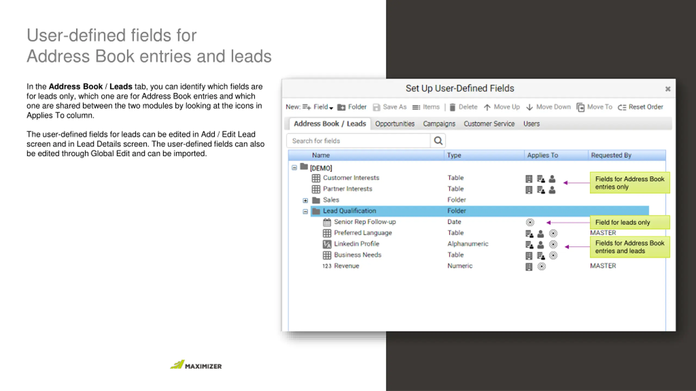This screenshot has width=696, height=391.
Task: Click the Maximizer logo
Action: (196, 365)
